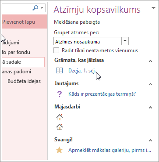The image size is (159, 162).
Task: Click the purple question mark tag icon
Action: tap(60, 94)
